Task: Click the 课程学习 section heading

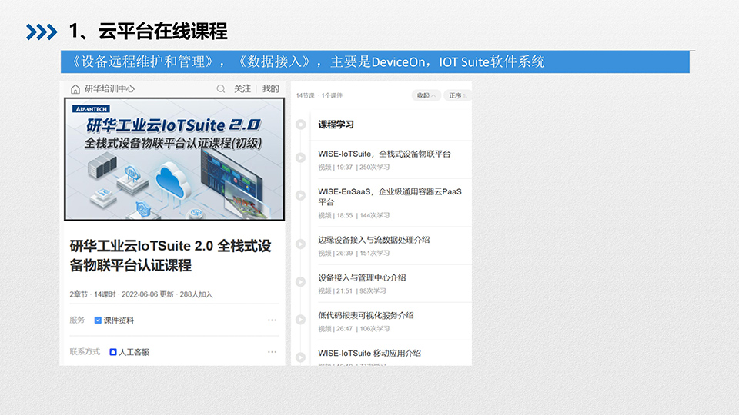Action: coord(336,124)
